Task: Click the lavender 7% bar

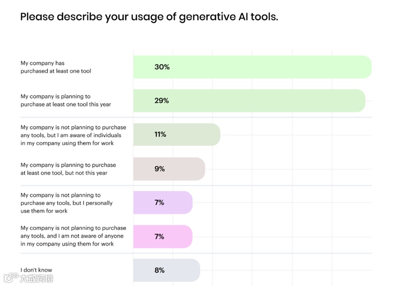Action: point(163,203)
